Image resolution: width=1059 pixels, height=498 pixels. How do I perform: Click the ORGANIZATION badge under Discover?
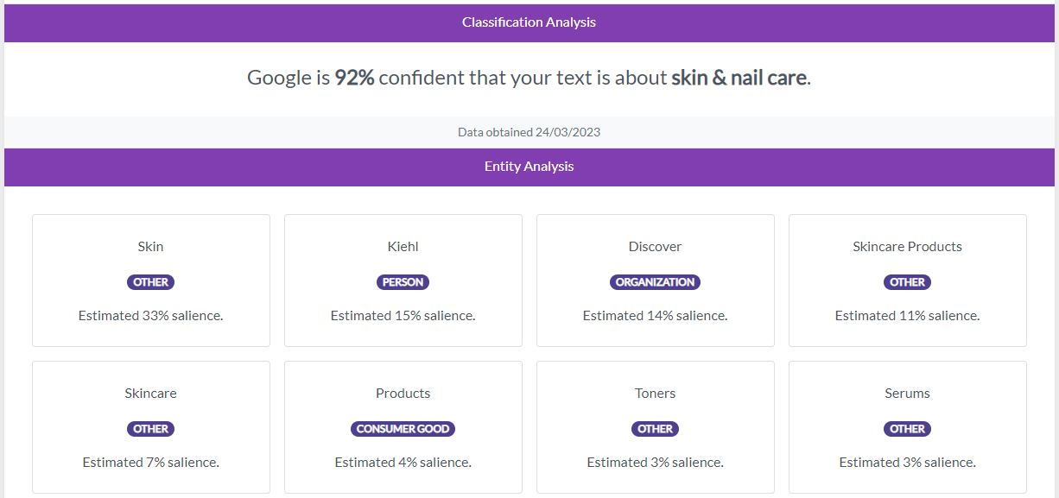click(x=656, y=282)
